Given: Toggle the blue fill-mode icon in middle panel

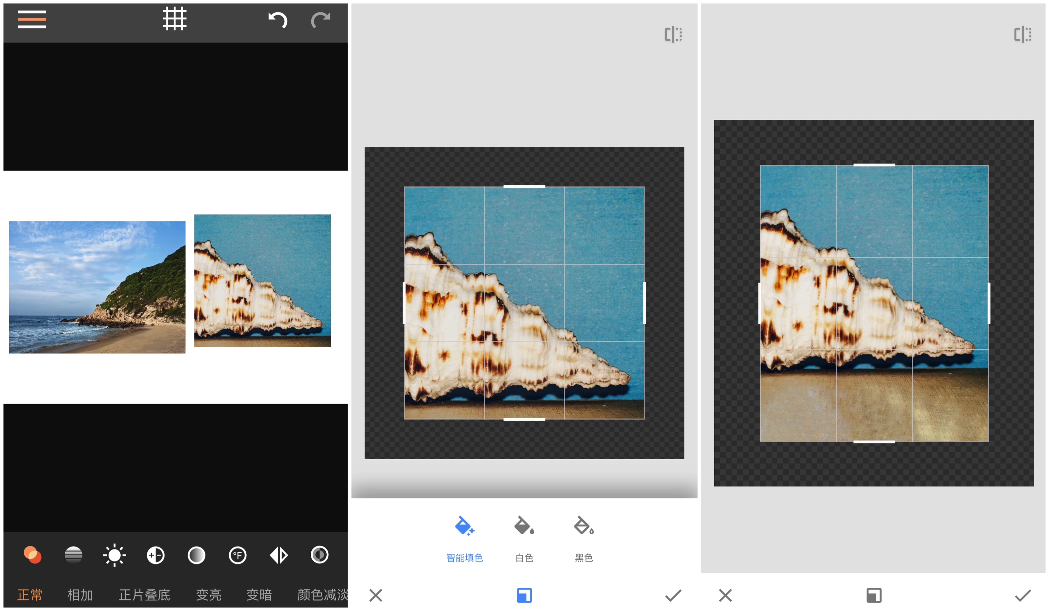Looking at the screenshot, I should pyautogui.click(x=524, y=595).
